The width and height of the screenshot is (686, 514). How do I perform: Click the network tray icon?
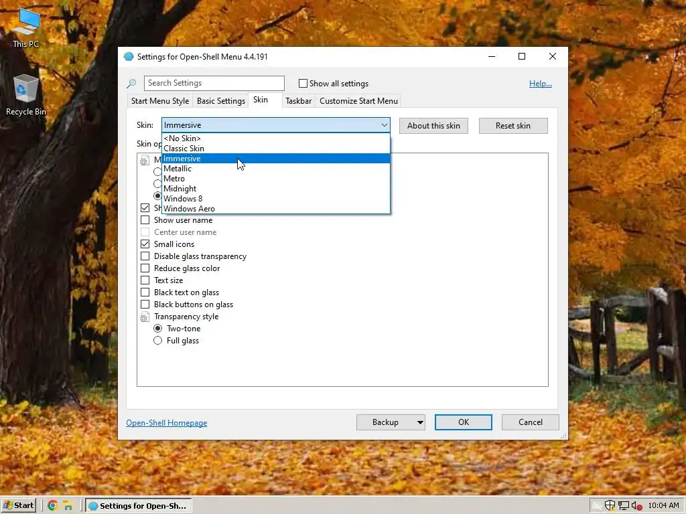pos(624,505)
